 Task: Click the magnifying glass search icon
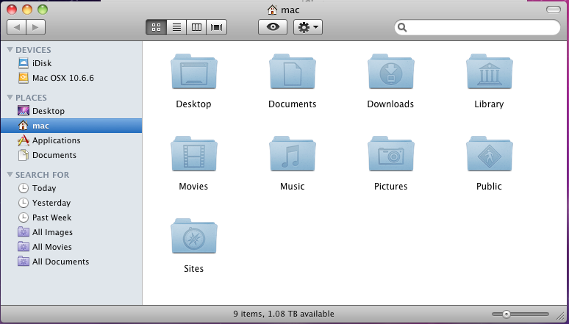[x=402, y=28]
